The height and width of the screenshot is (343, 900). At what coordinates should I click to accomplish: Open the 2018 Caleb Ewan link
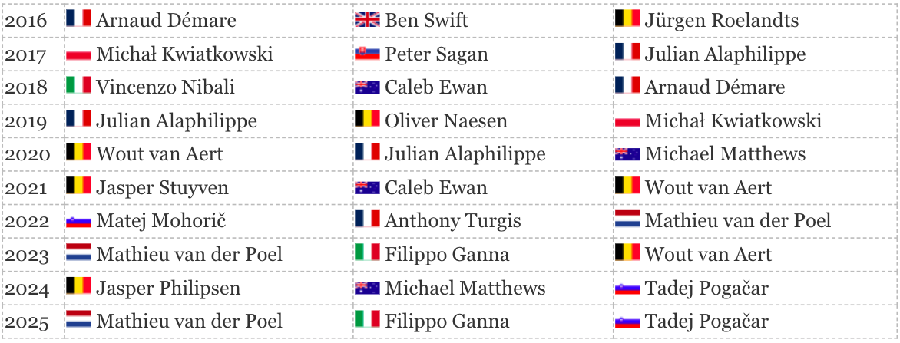pos(435,87)
